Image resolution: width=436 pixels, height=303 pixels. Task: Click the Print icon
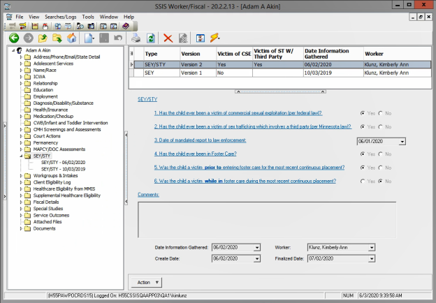point(136,38)
